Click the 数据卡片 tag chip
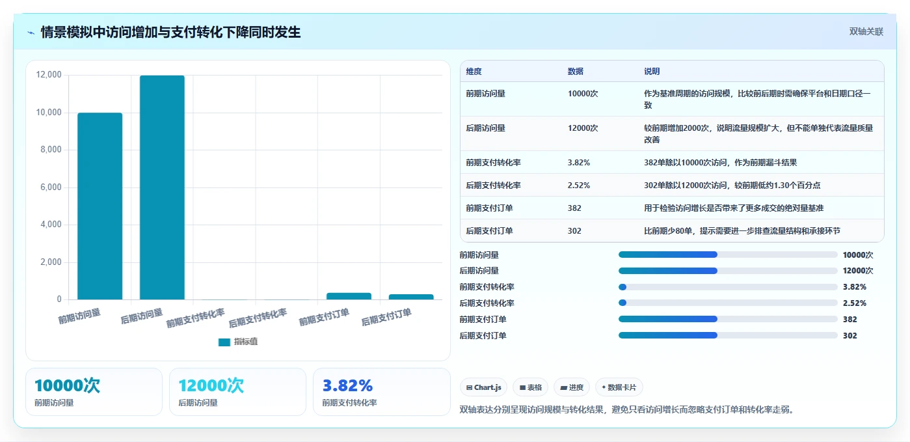This screenshot has width=910, height=442. click(619, 387)
